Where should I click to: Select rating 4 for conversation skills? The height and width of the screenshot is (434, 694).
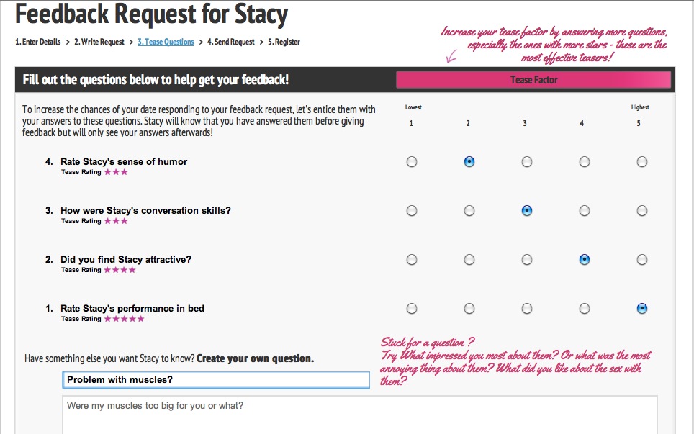coord(585,211)
